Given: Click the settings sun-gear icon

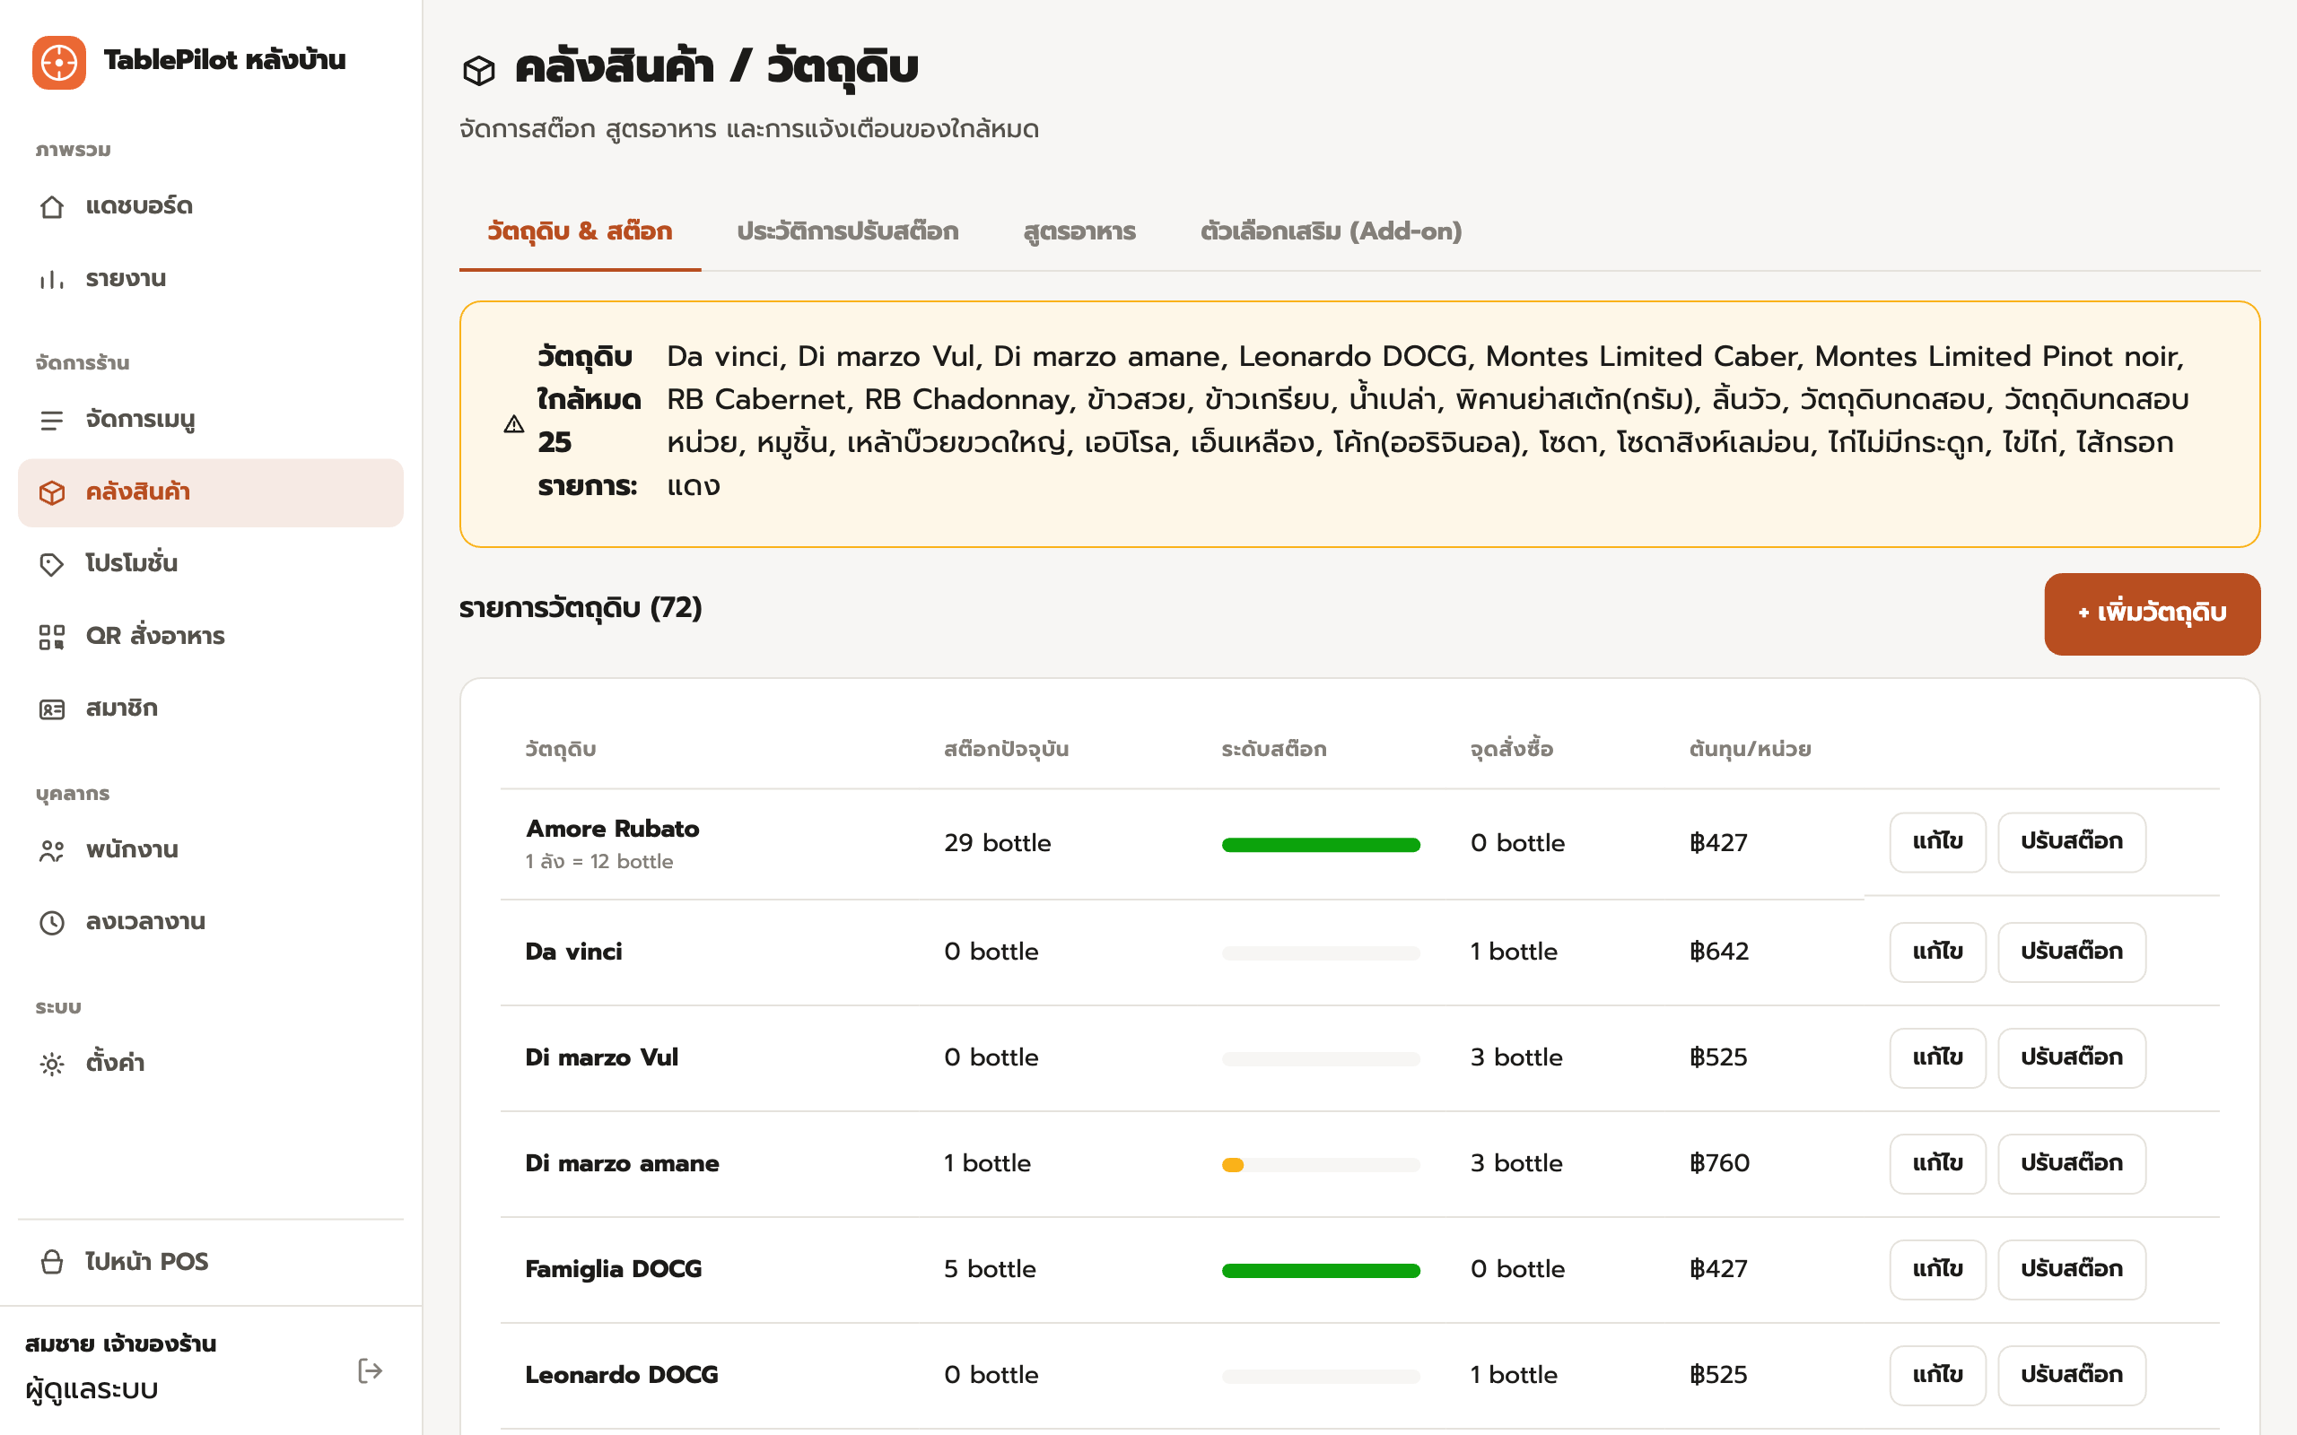Looking at the screenshot, I should click(x=52, y=1064).
